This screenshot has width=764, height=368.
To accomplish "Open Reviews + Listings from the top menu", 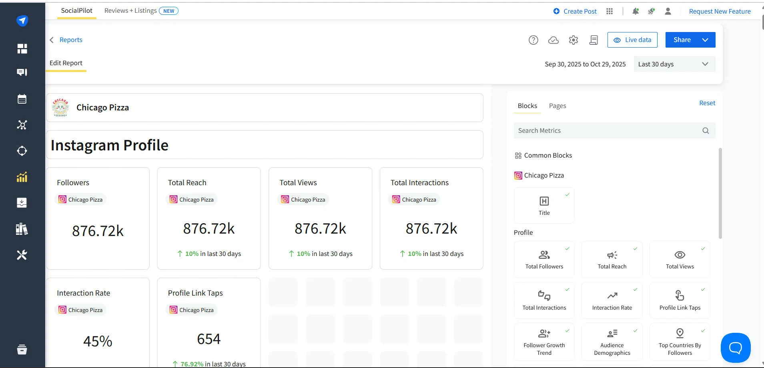I will (x=130, y=10).
